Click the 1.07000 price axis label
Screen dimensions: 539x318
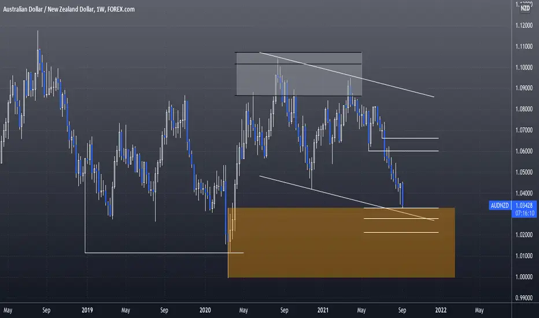point(524,130)
